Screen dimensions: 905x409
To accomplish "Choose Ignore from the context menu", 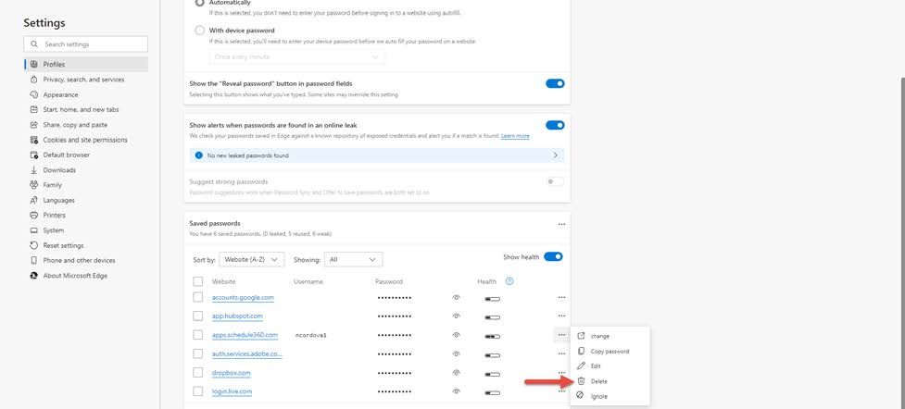I will 610,396.
